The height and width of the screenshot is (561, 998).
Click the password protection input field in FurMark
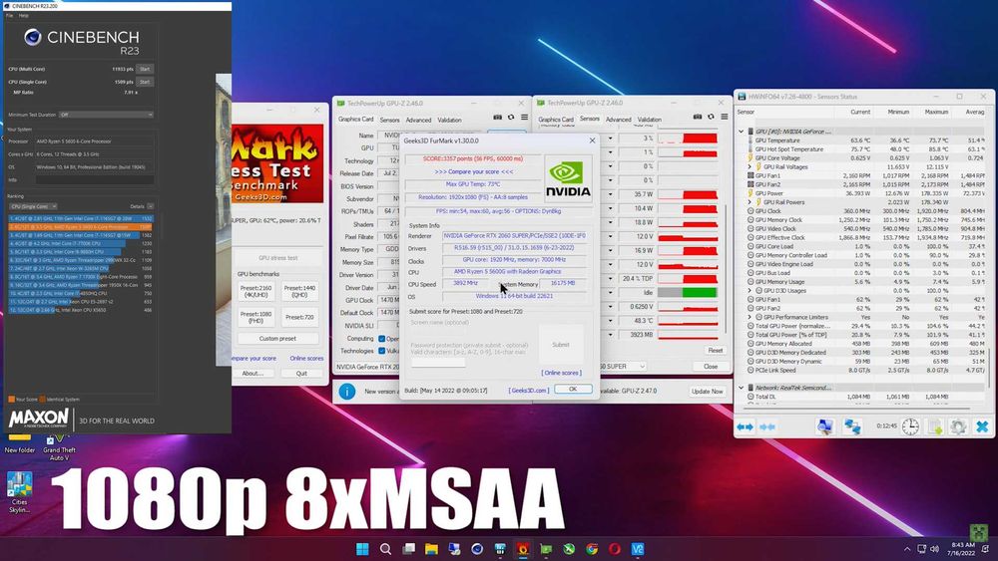tap(438, 363)
